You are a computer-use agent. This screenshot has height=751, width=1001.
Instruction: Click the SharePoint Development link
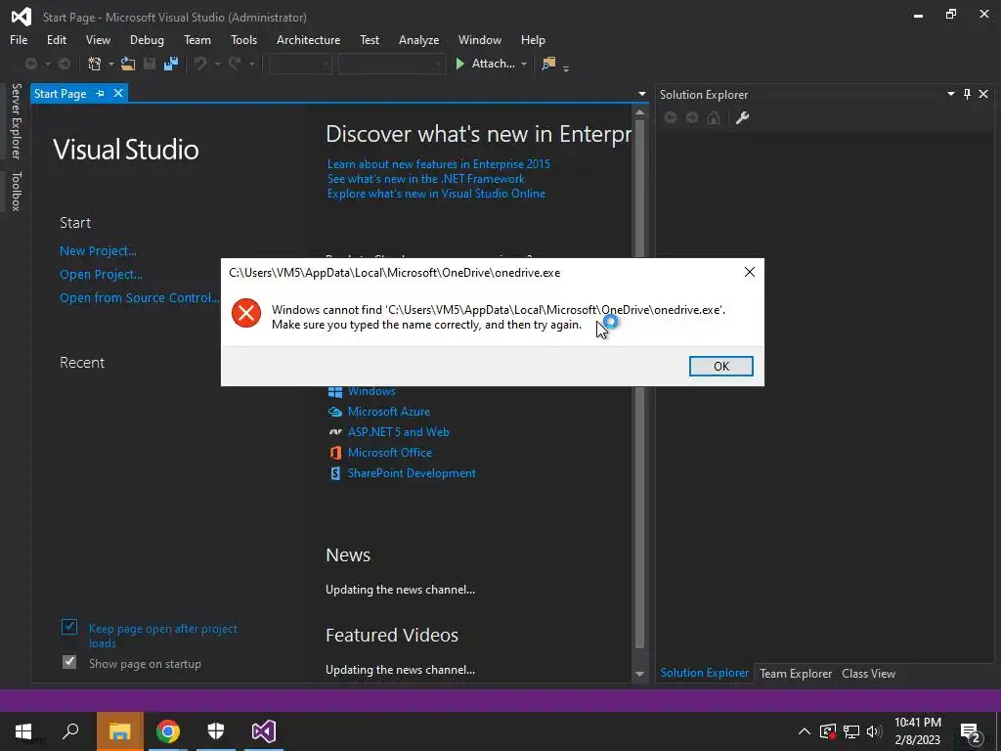(x=412, y=473)
